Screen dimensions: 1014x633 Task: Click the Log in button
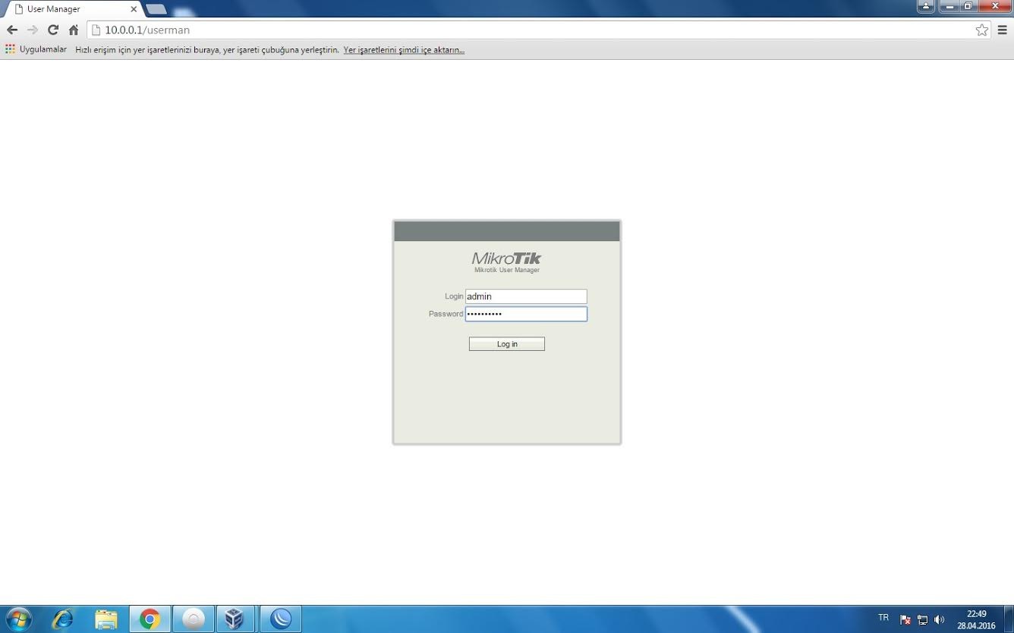507,344
